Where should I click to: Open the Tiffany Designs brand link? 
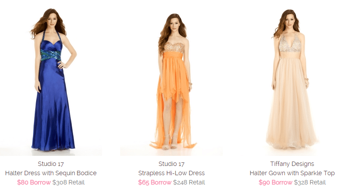[292, 164]
